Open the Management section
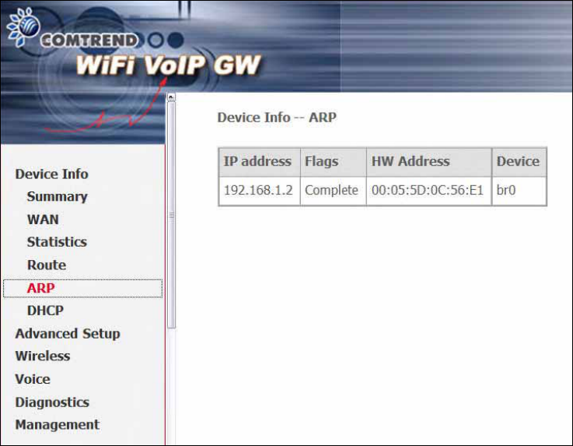This screenshot has width=573, height=446. coord(57,425)
